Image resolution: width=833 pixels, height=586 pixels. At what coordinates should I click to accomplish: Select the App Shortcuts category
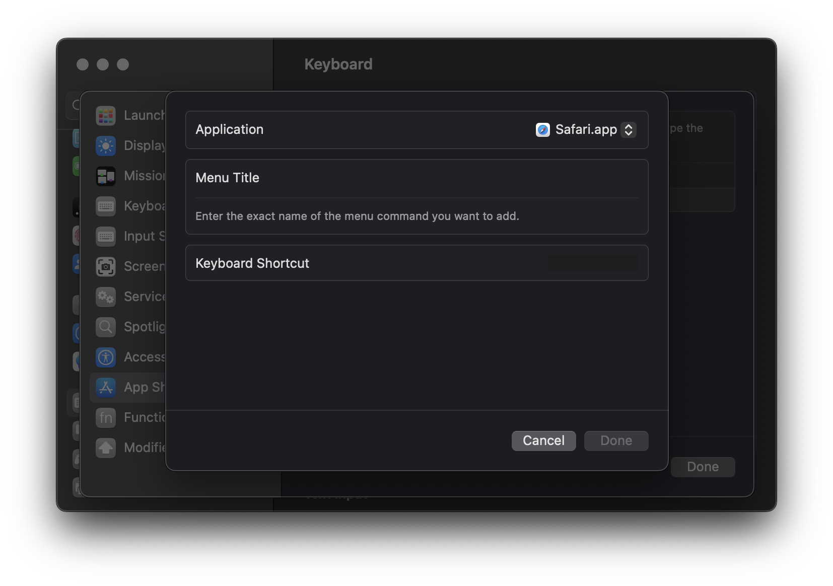pyautogui.click(x=128, y=388)
